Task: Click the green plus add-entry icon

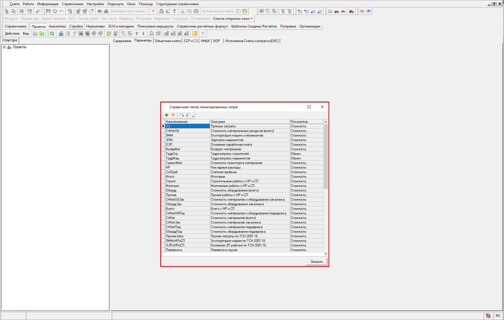Action: [167, 115]
